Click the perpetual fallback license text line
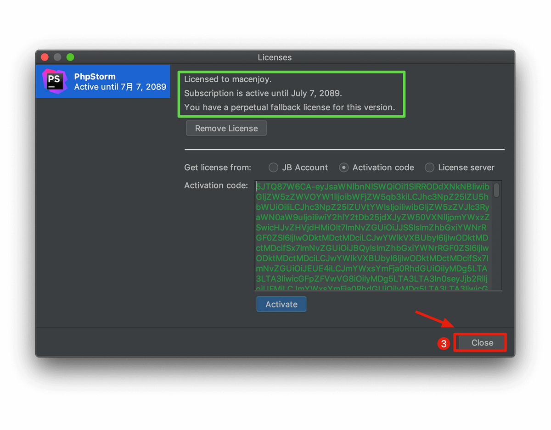Image resolution: width=551 pixels, height=430 pixels. pyautogui.click(x=290, y=107)
